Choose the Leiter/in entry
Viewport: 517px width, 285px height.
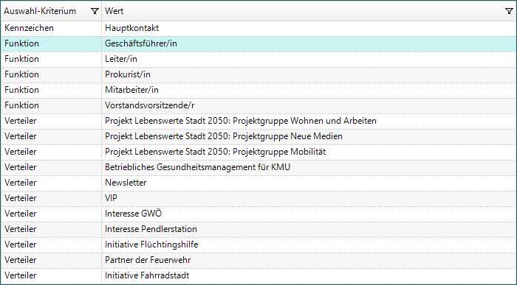click(x=309, y=59)
